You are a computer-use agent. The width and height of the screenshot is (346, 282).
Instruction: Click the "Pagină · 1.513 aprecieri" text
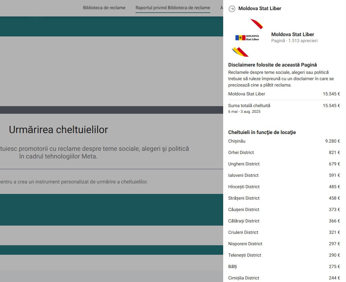coord(294,41)
